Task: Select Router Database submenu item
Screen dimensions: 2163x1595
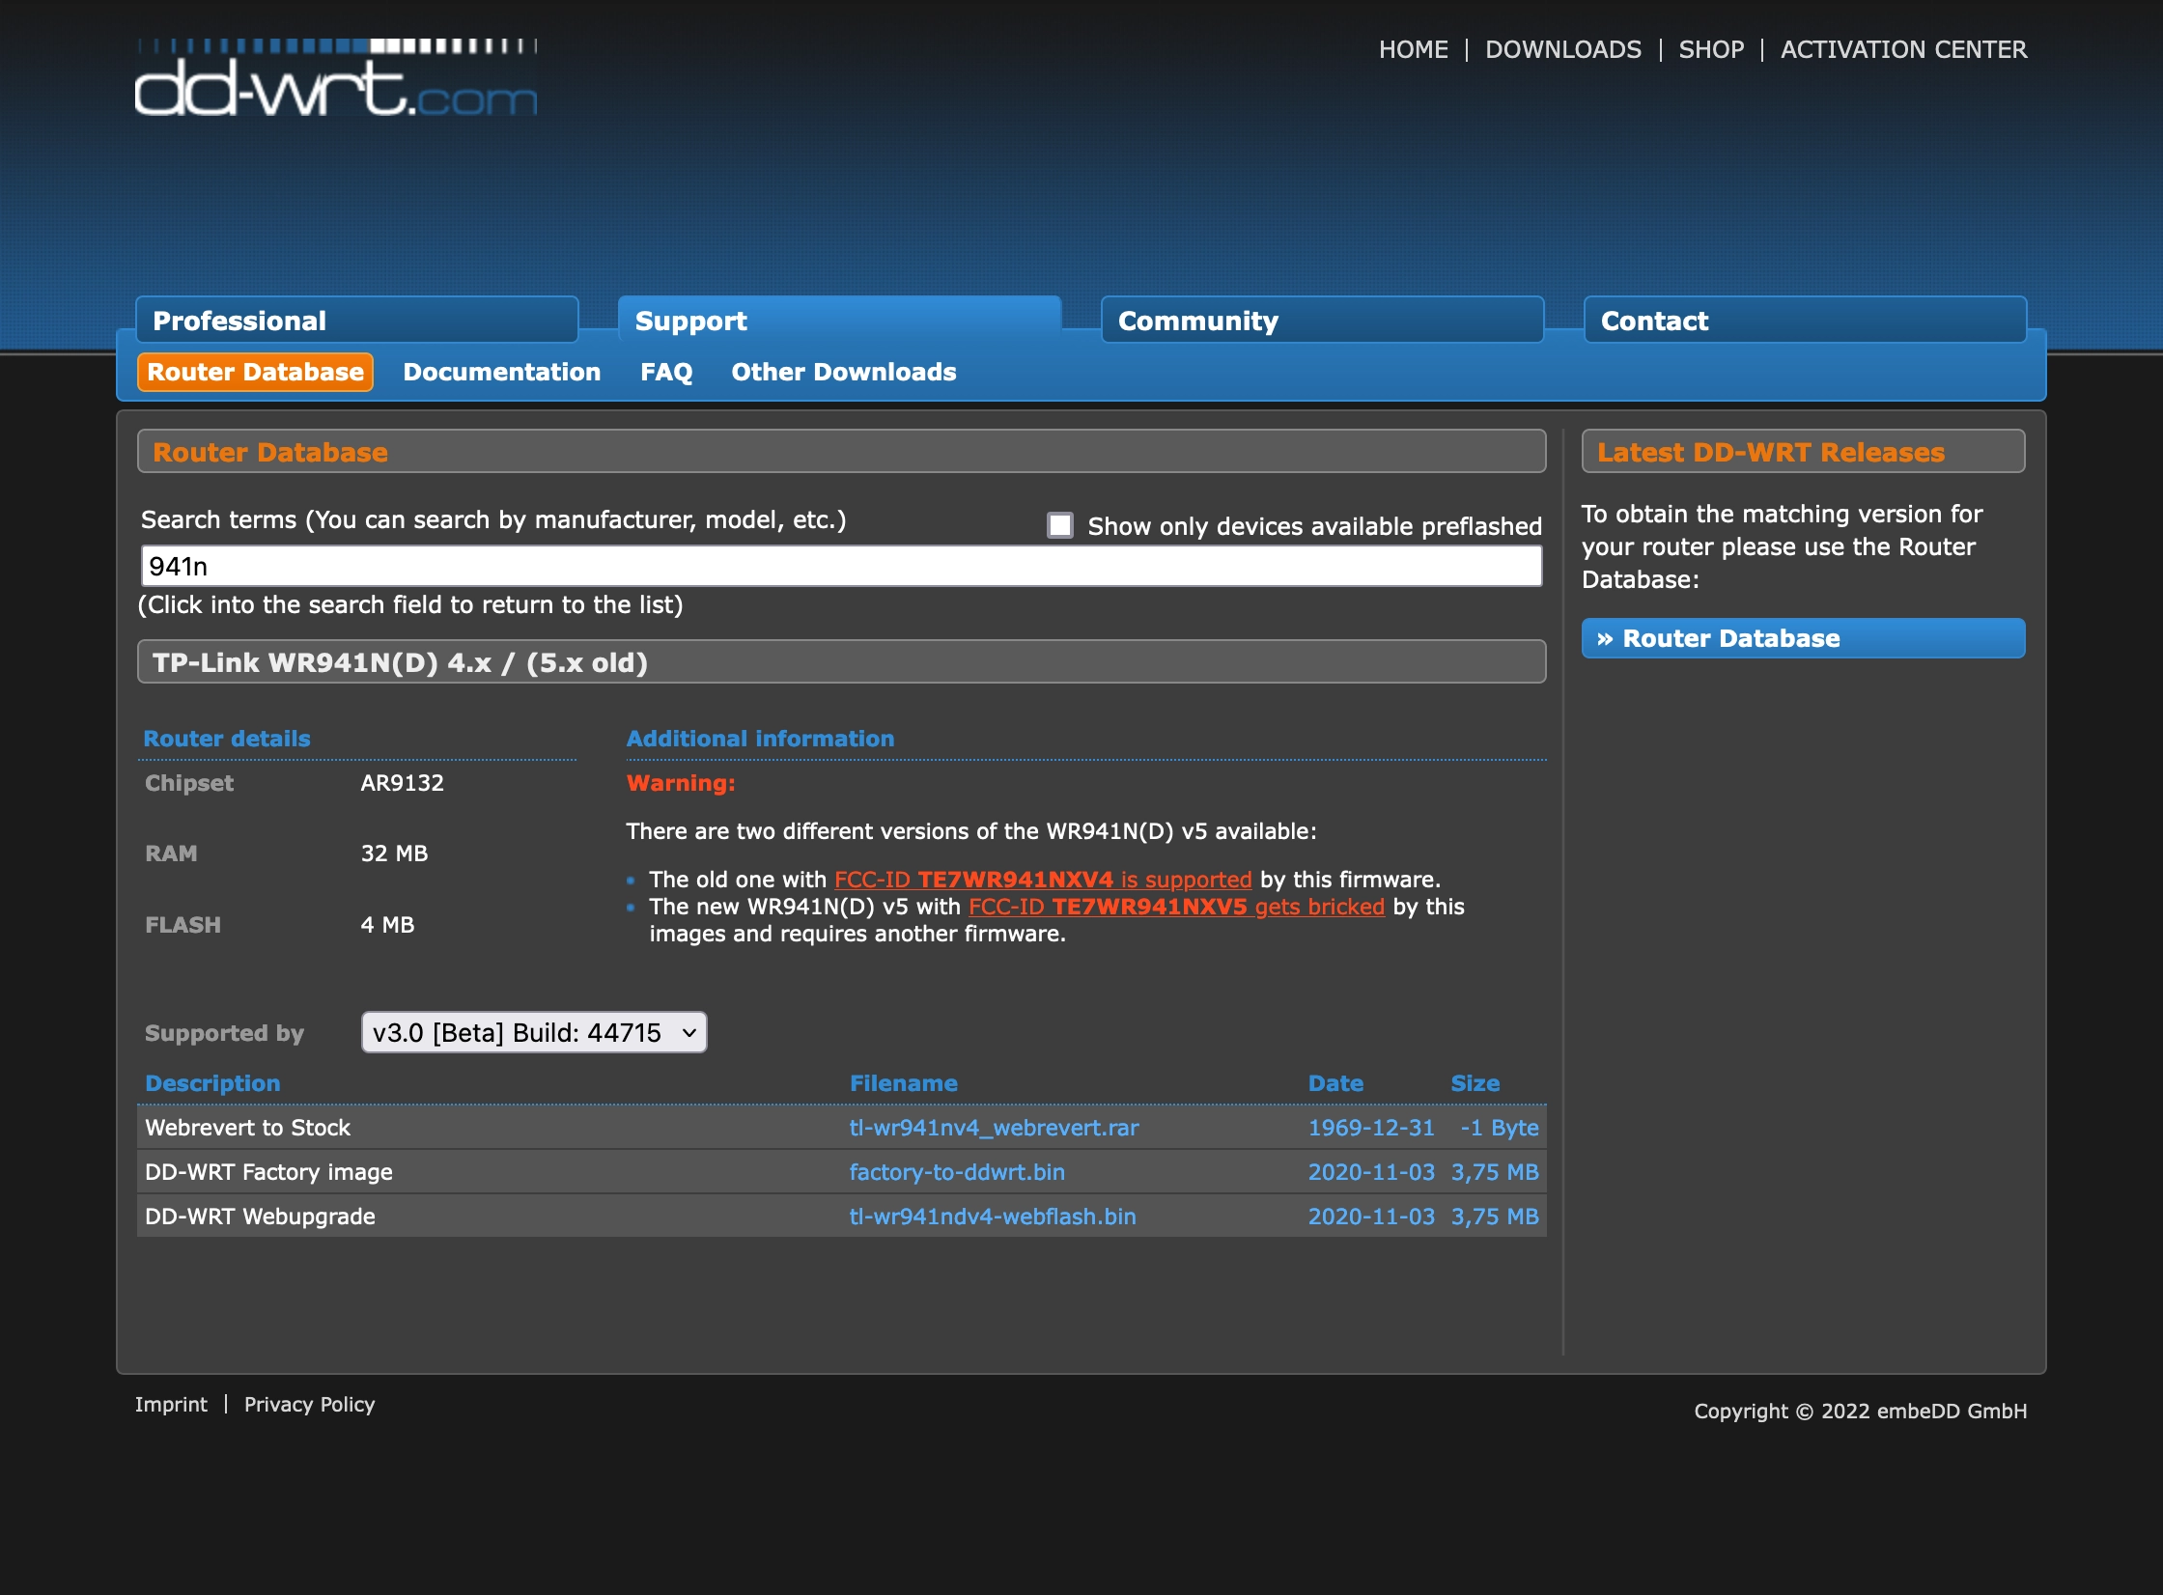Action: click(255, 373)
